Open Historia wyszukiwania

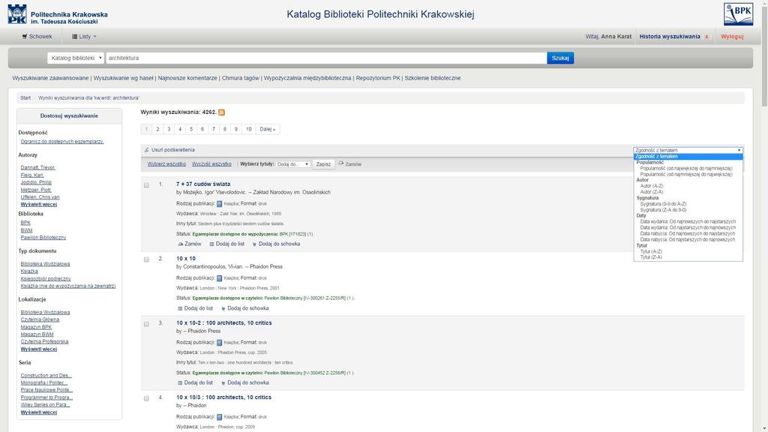click(x=670, y=37)
